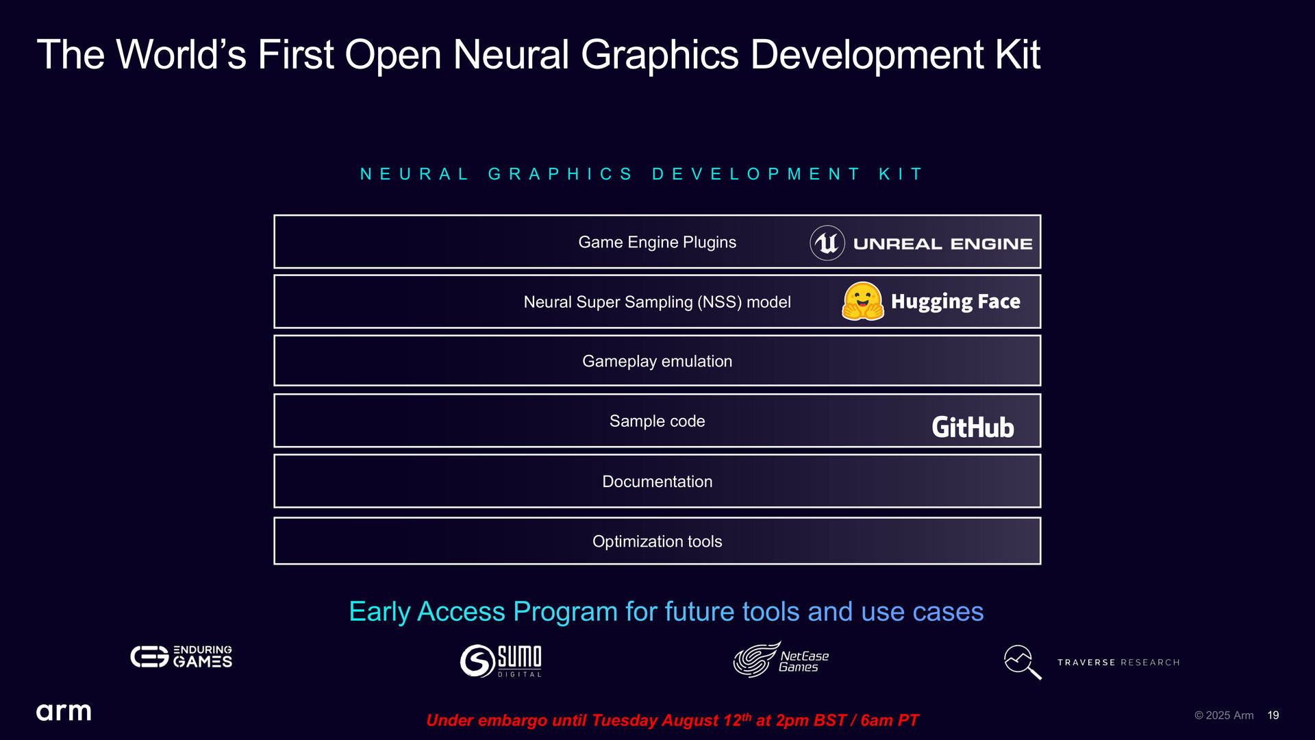Select the Neural Super Sampling (NSS) model label

click(657, 301)
